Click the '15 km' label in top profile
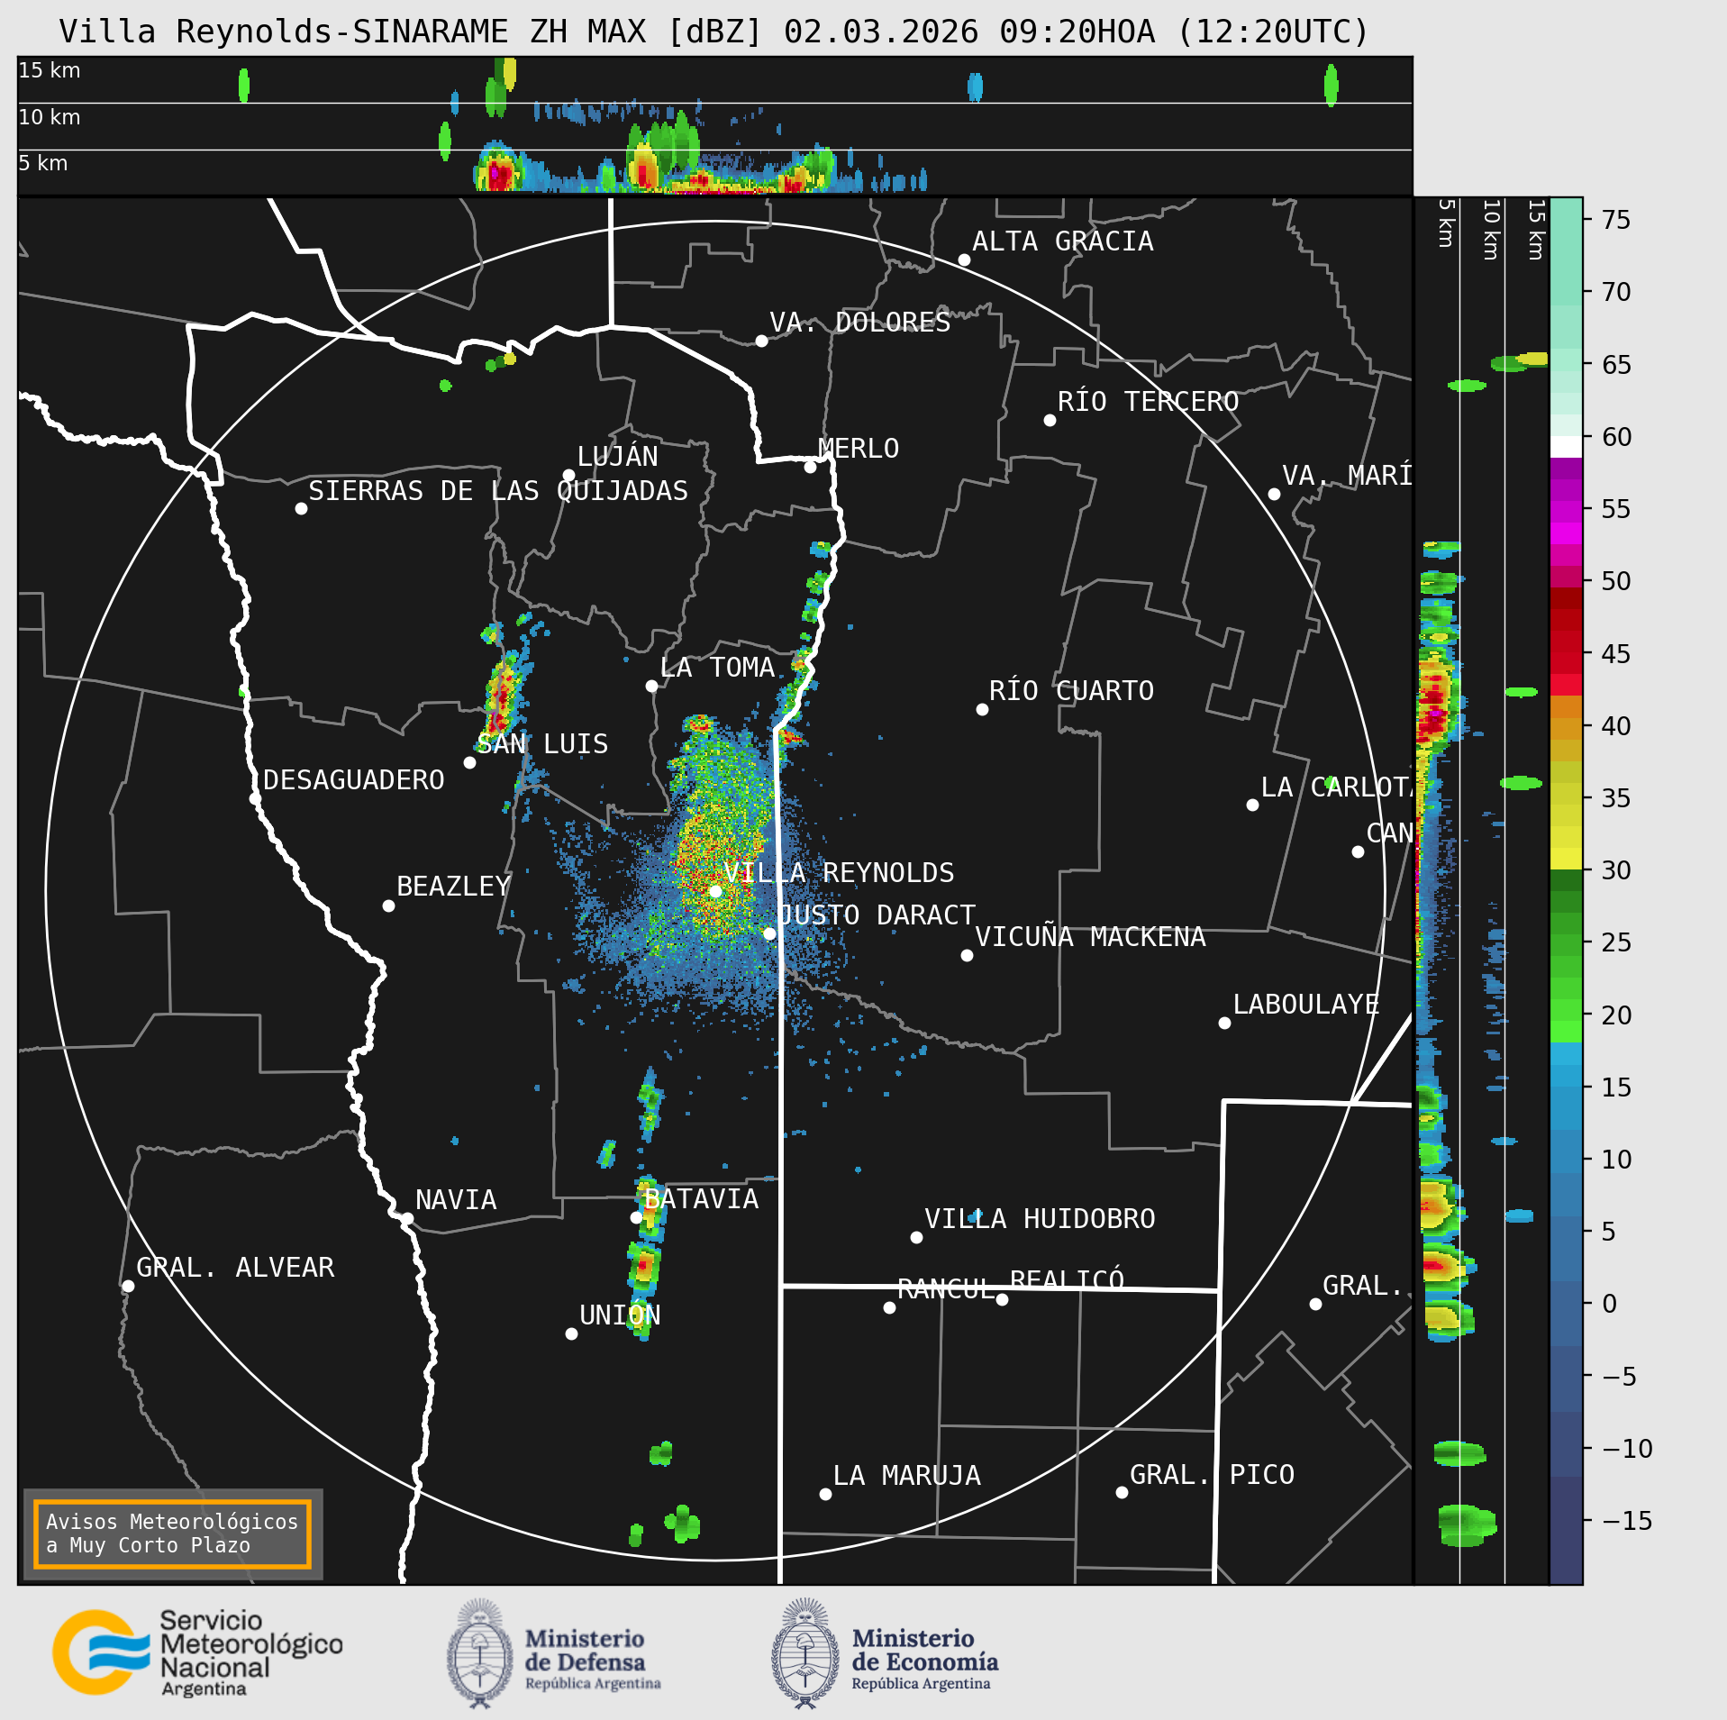This screenshot has height=1720, width=1727. [50, 70]
